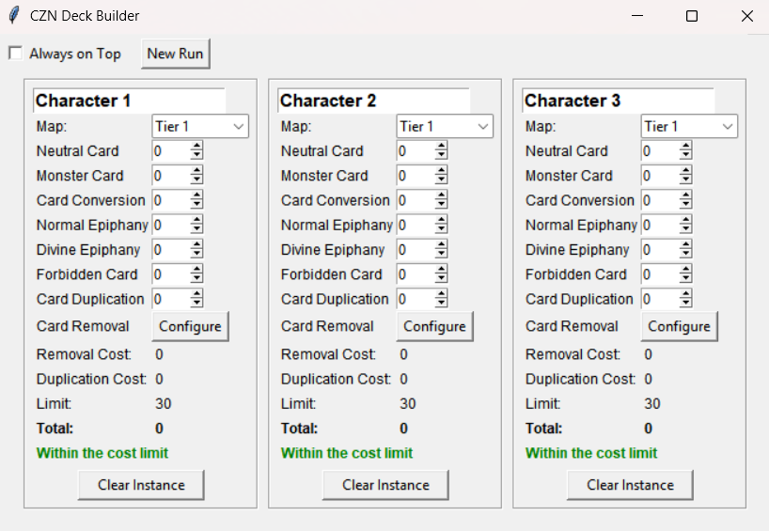Focus Character 1 Card Duplication value field
The width and height of the screenshot is (769, 531).
171,299
